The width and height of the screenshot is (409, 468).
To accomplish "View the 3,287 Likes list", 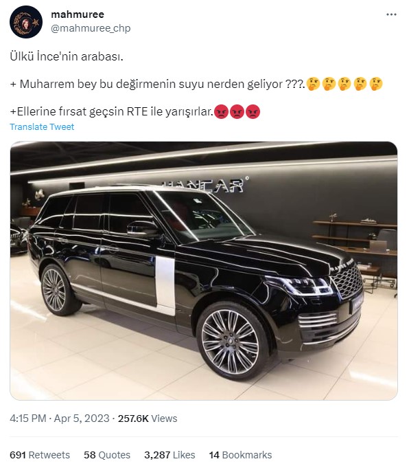I will coord(170,455).
